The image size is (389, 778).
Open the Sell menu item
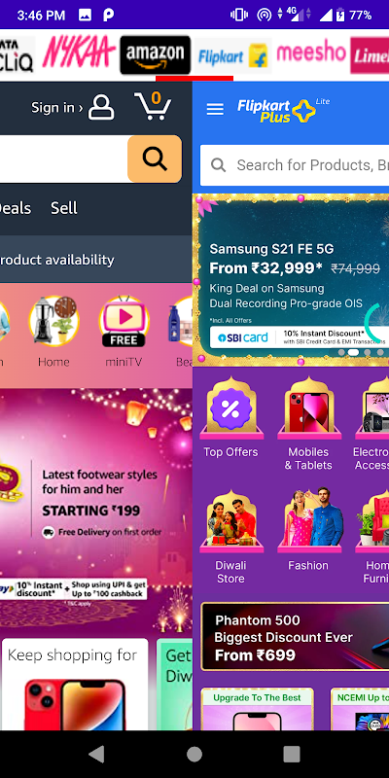[x=64, y=208]
